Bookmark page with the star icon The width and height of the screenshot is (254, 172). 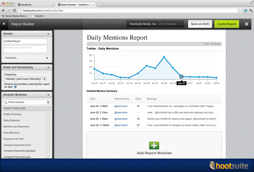click(x=239, y=11)
